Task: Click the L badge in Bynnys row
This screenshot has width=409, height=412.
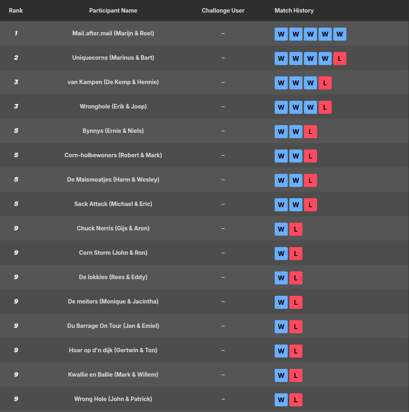Action: [x=310, y=132]
